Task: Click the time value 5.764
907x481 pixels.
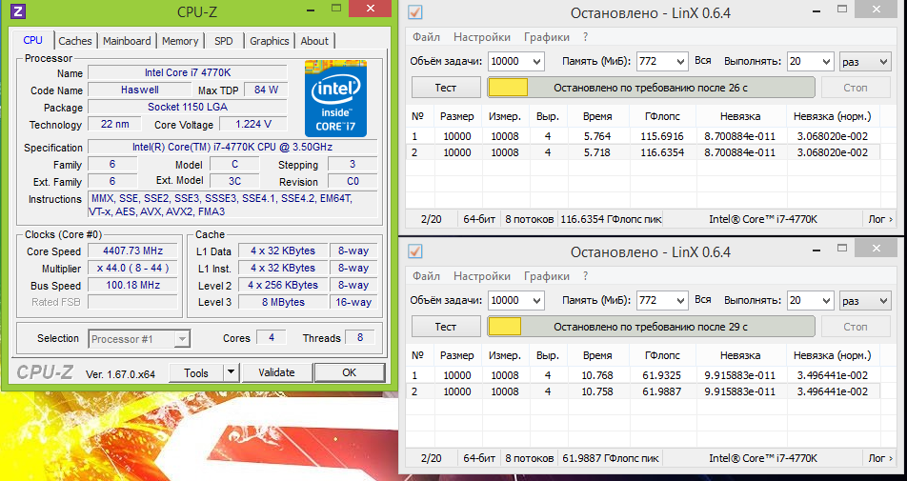Action: click(x=597, y=136)
